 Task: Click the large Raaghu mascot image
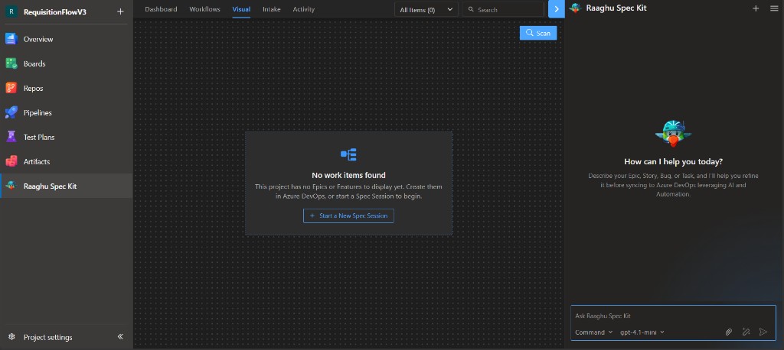click(x=673, y=133)
